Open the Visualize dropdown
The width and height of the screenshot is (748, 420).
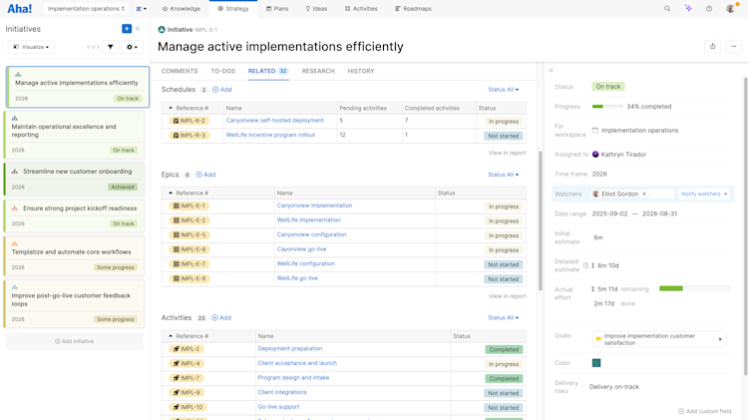pyautogui.click(x=31, y=47)
